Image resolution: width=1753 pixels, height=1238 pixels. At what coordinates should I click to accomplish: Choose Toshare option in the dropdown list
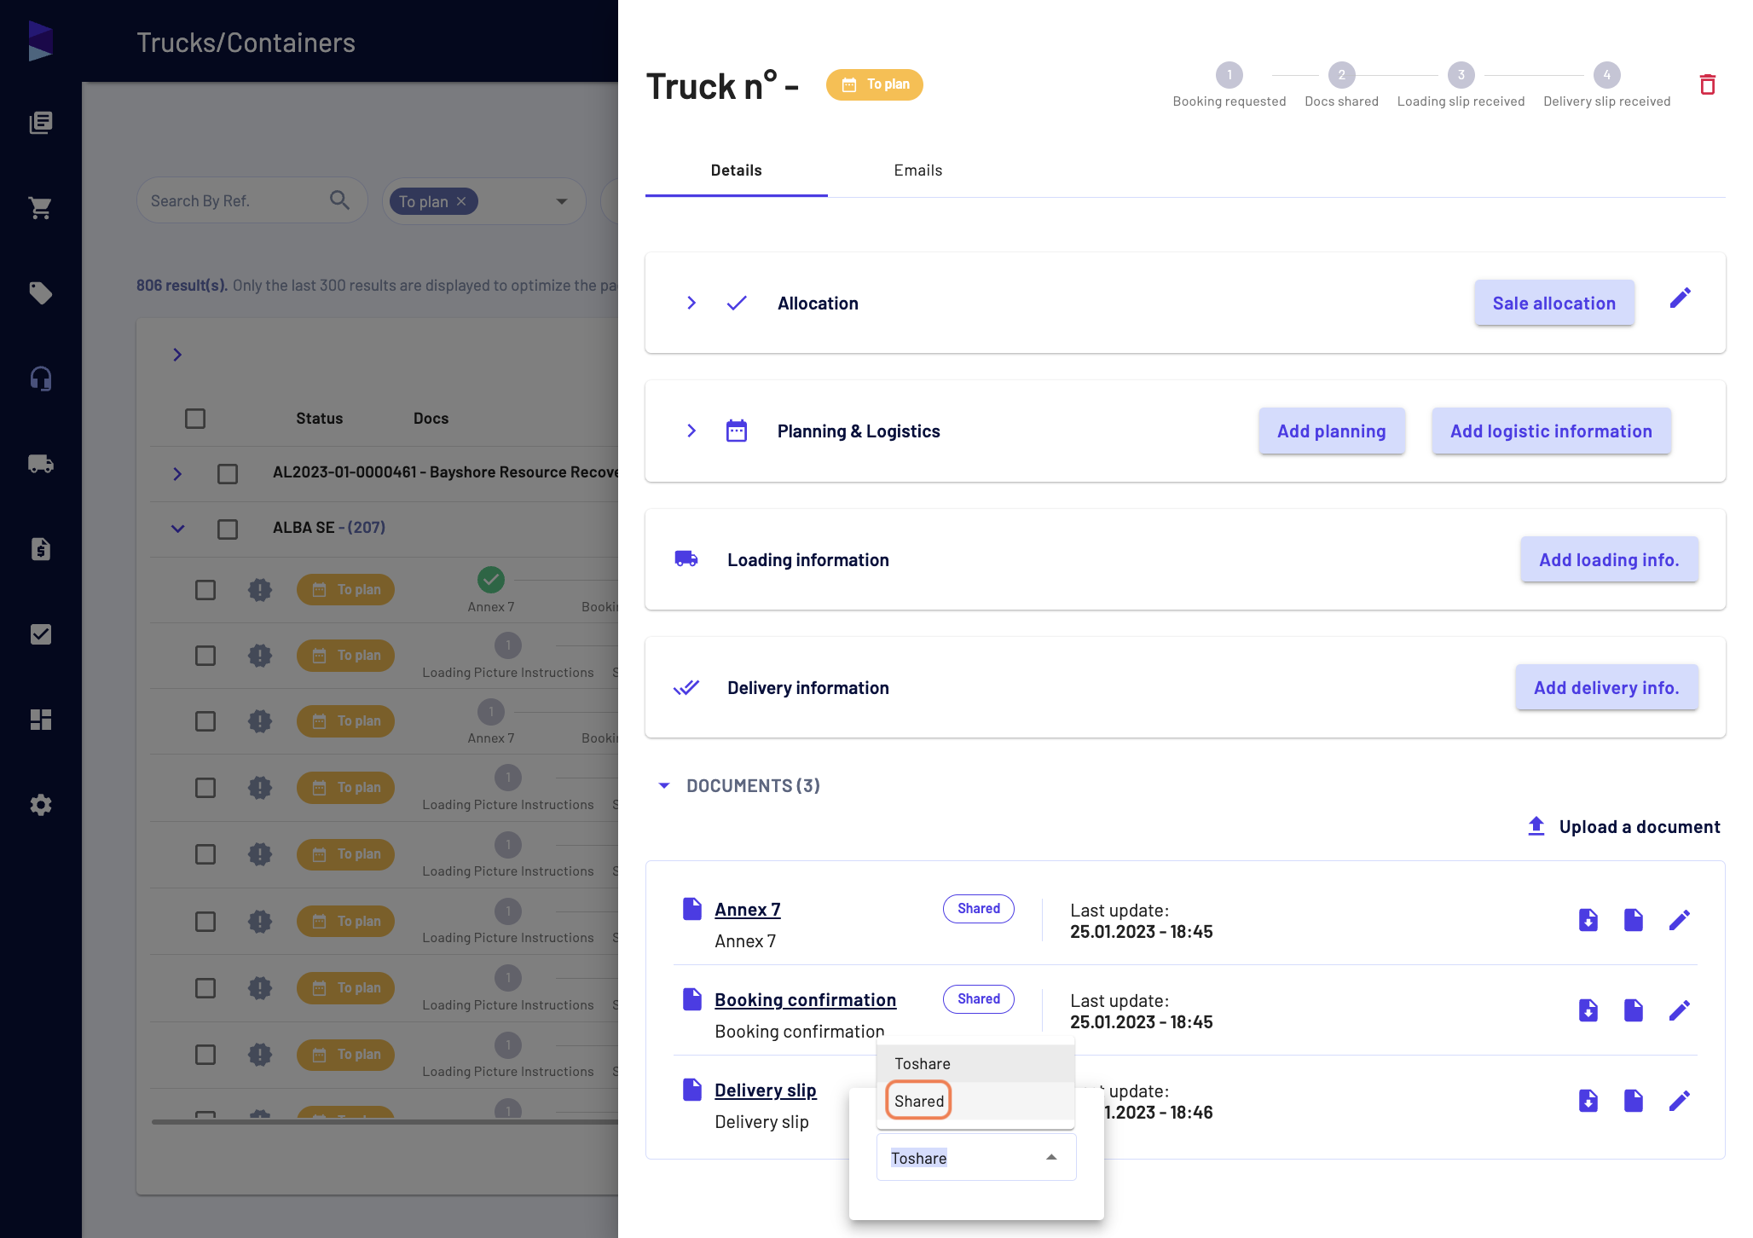click(x=975, y=1063)
